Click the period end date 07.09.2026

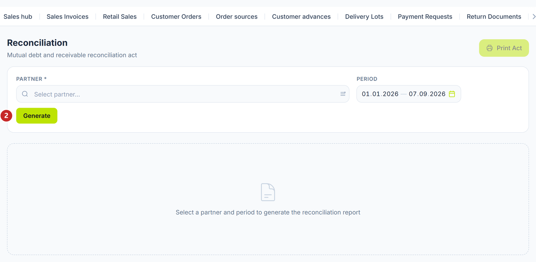427,94
